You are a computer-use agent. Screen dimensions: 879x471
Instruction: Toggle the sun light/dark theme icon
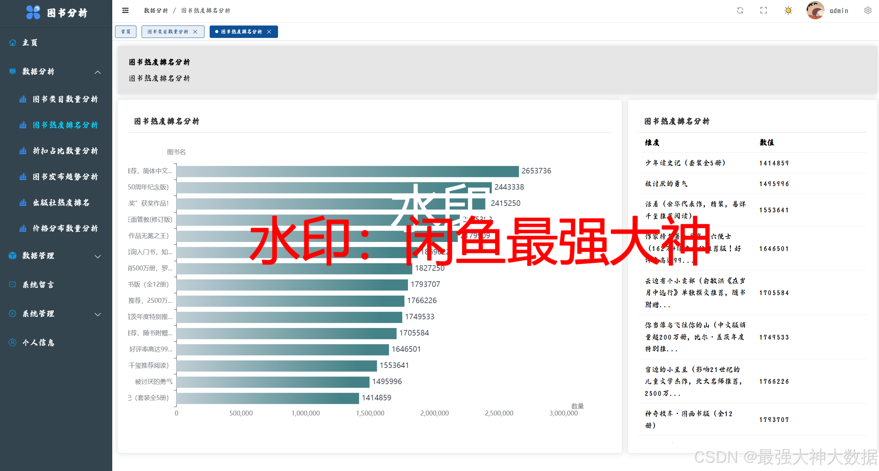tap(788, 11)
